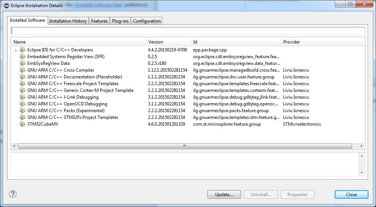
Task: Select GNU ARM C/C++ Cross Compiler row
Action: 188,70
